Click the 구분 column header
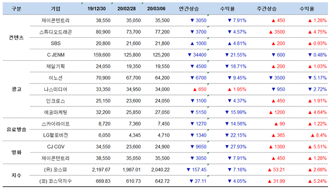The height and width of the screenshot is (189, 333). pos(16,9)
